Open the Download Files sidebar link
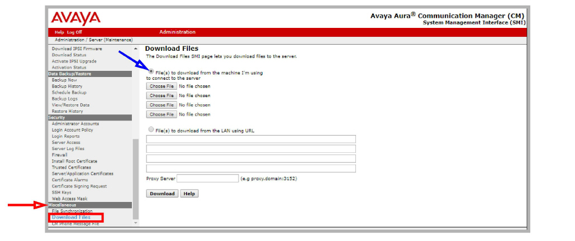This screenshot has height=241, width=575. pyautogui.click(x=71, y=218)
